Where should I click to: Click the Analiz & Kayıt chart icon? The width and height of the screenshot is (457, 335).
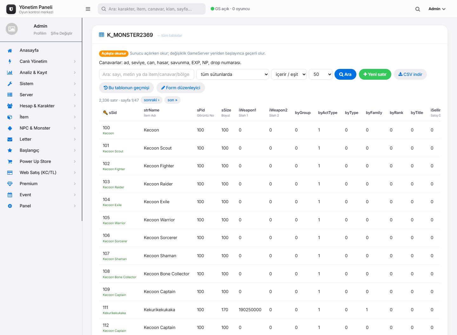point(10,73)
